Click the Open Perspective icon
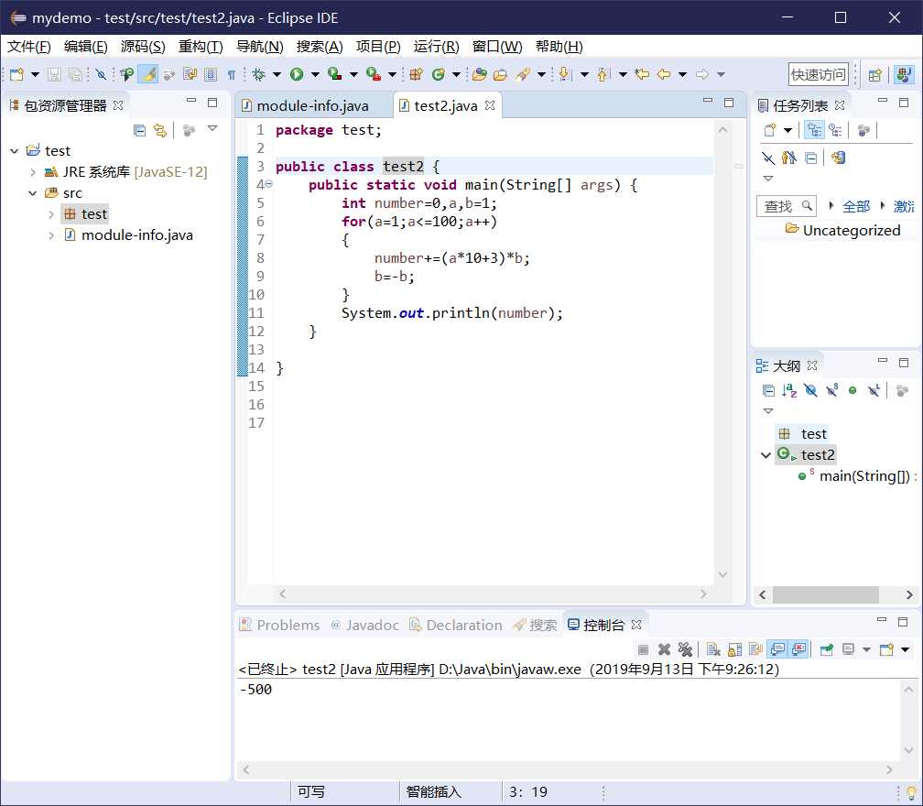Viewport: 923px width, 806px height. (875, 75)
